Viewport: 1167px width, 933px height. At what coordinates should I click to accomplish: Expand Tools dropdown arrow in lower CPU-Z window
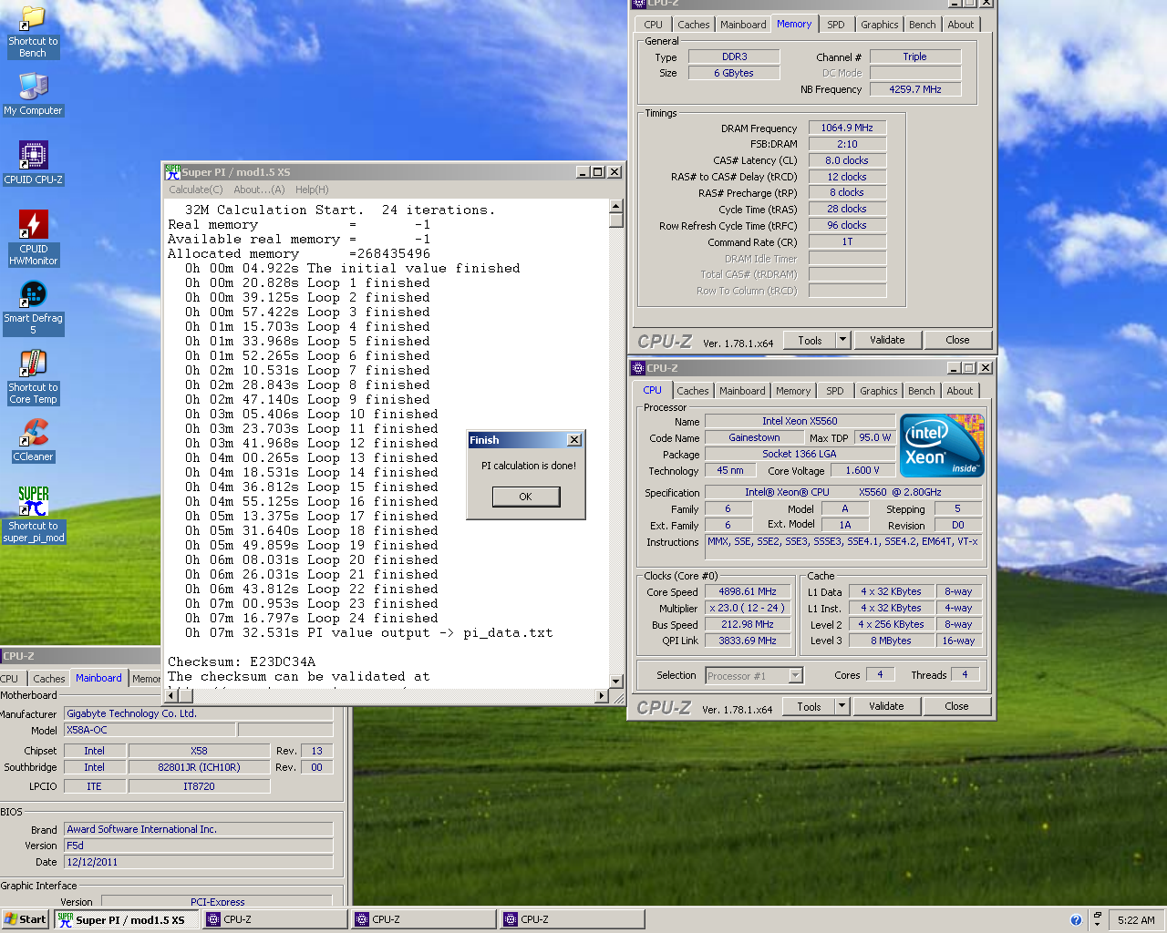tap(842, 706)
